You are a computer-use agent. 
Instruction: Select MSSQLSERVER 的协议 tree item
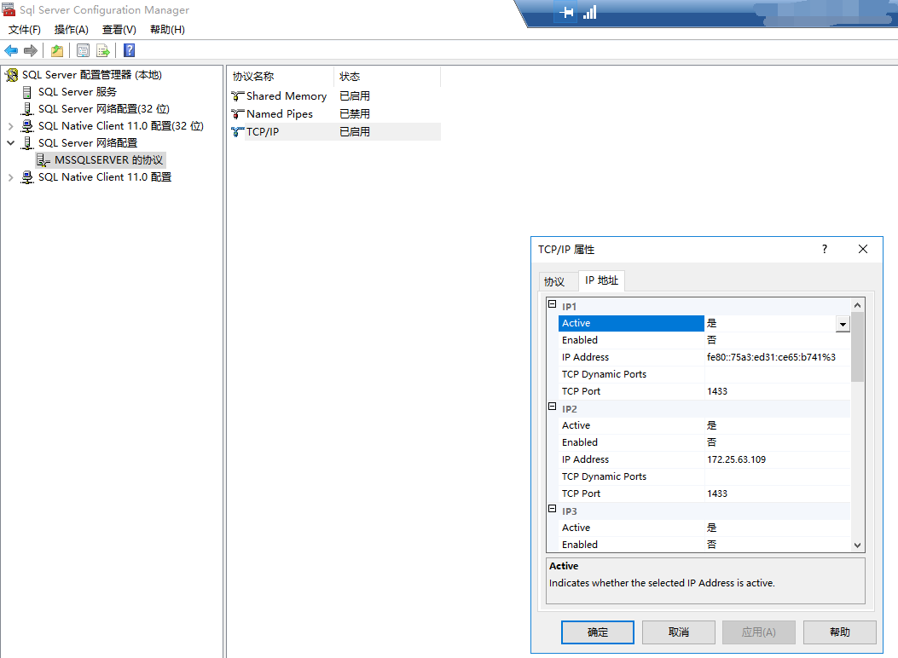[109, 160]
